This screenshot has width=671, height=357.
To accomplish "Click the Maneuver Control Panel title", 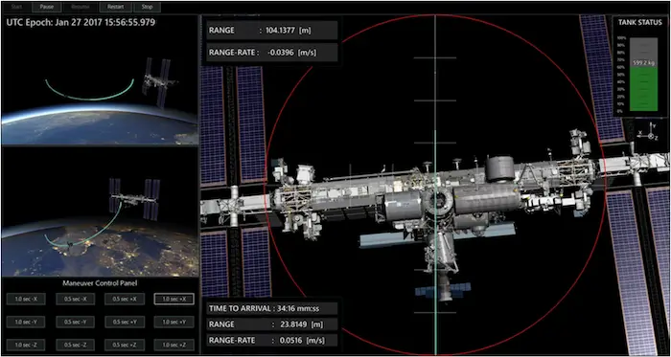I will pos(100,282).
